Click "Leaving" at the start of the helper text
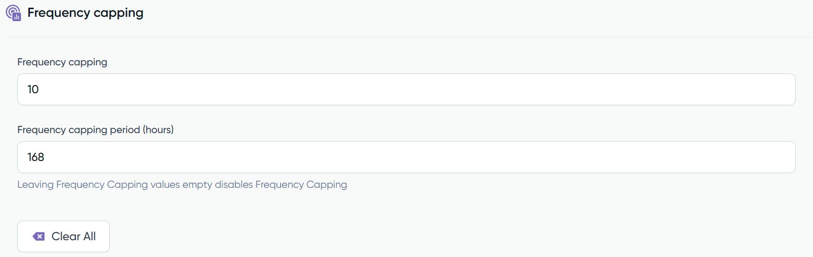 pos(35,184)
